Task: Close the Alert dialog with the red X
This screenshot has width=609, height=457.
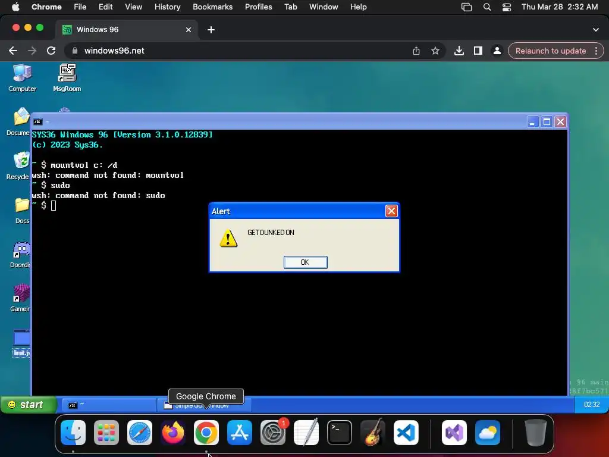Action: 391,211
